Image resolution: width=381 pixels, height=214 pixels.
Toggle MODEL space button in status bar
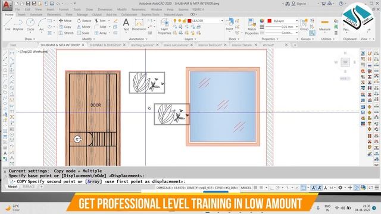click(246, 188)
